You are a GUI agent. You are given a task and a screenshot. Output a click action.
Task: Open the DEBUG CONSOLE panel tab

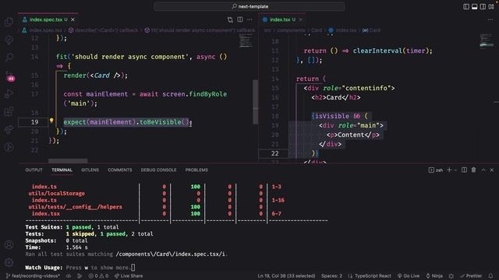click(158, 170)
